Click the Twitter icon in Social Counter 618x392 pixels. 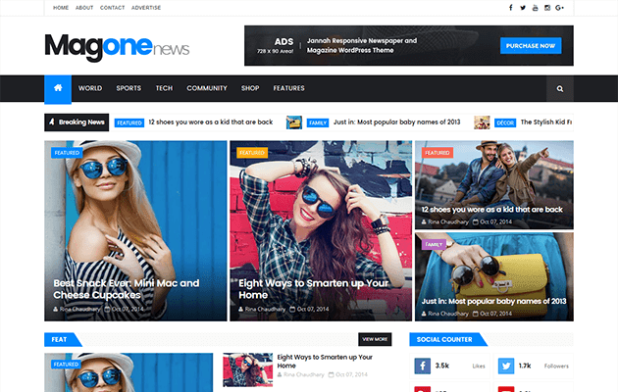point(506,366)
